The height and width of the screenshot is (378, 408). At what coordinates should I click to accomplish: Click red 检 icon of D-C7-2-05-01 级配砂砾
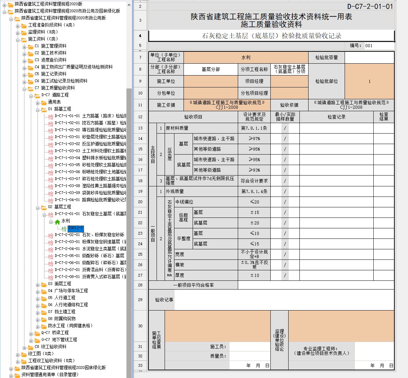[51, 256]
